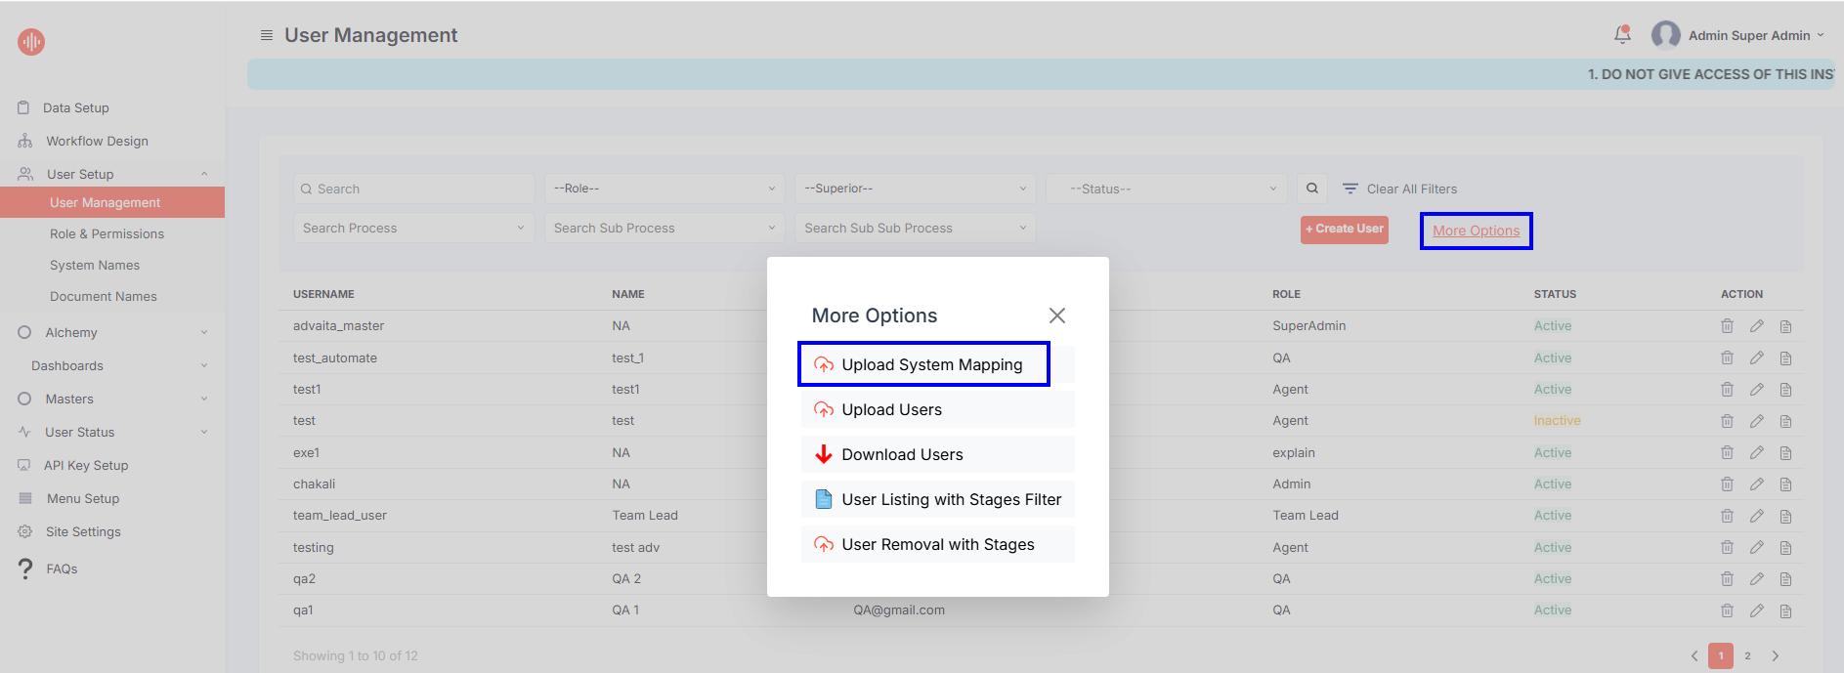
Task: Click the Inactive status for test
Action: [1557, 420]
